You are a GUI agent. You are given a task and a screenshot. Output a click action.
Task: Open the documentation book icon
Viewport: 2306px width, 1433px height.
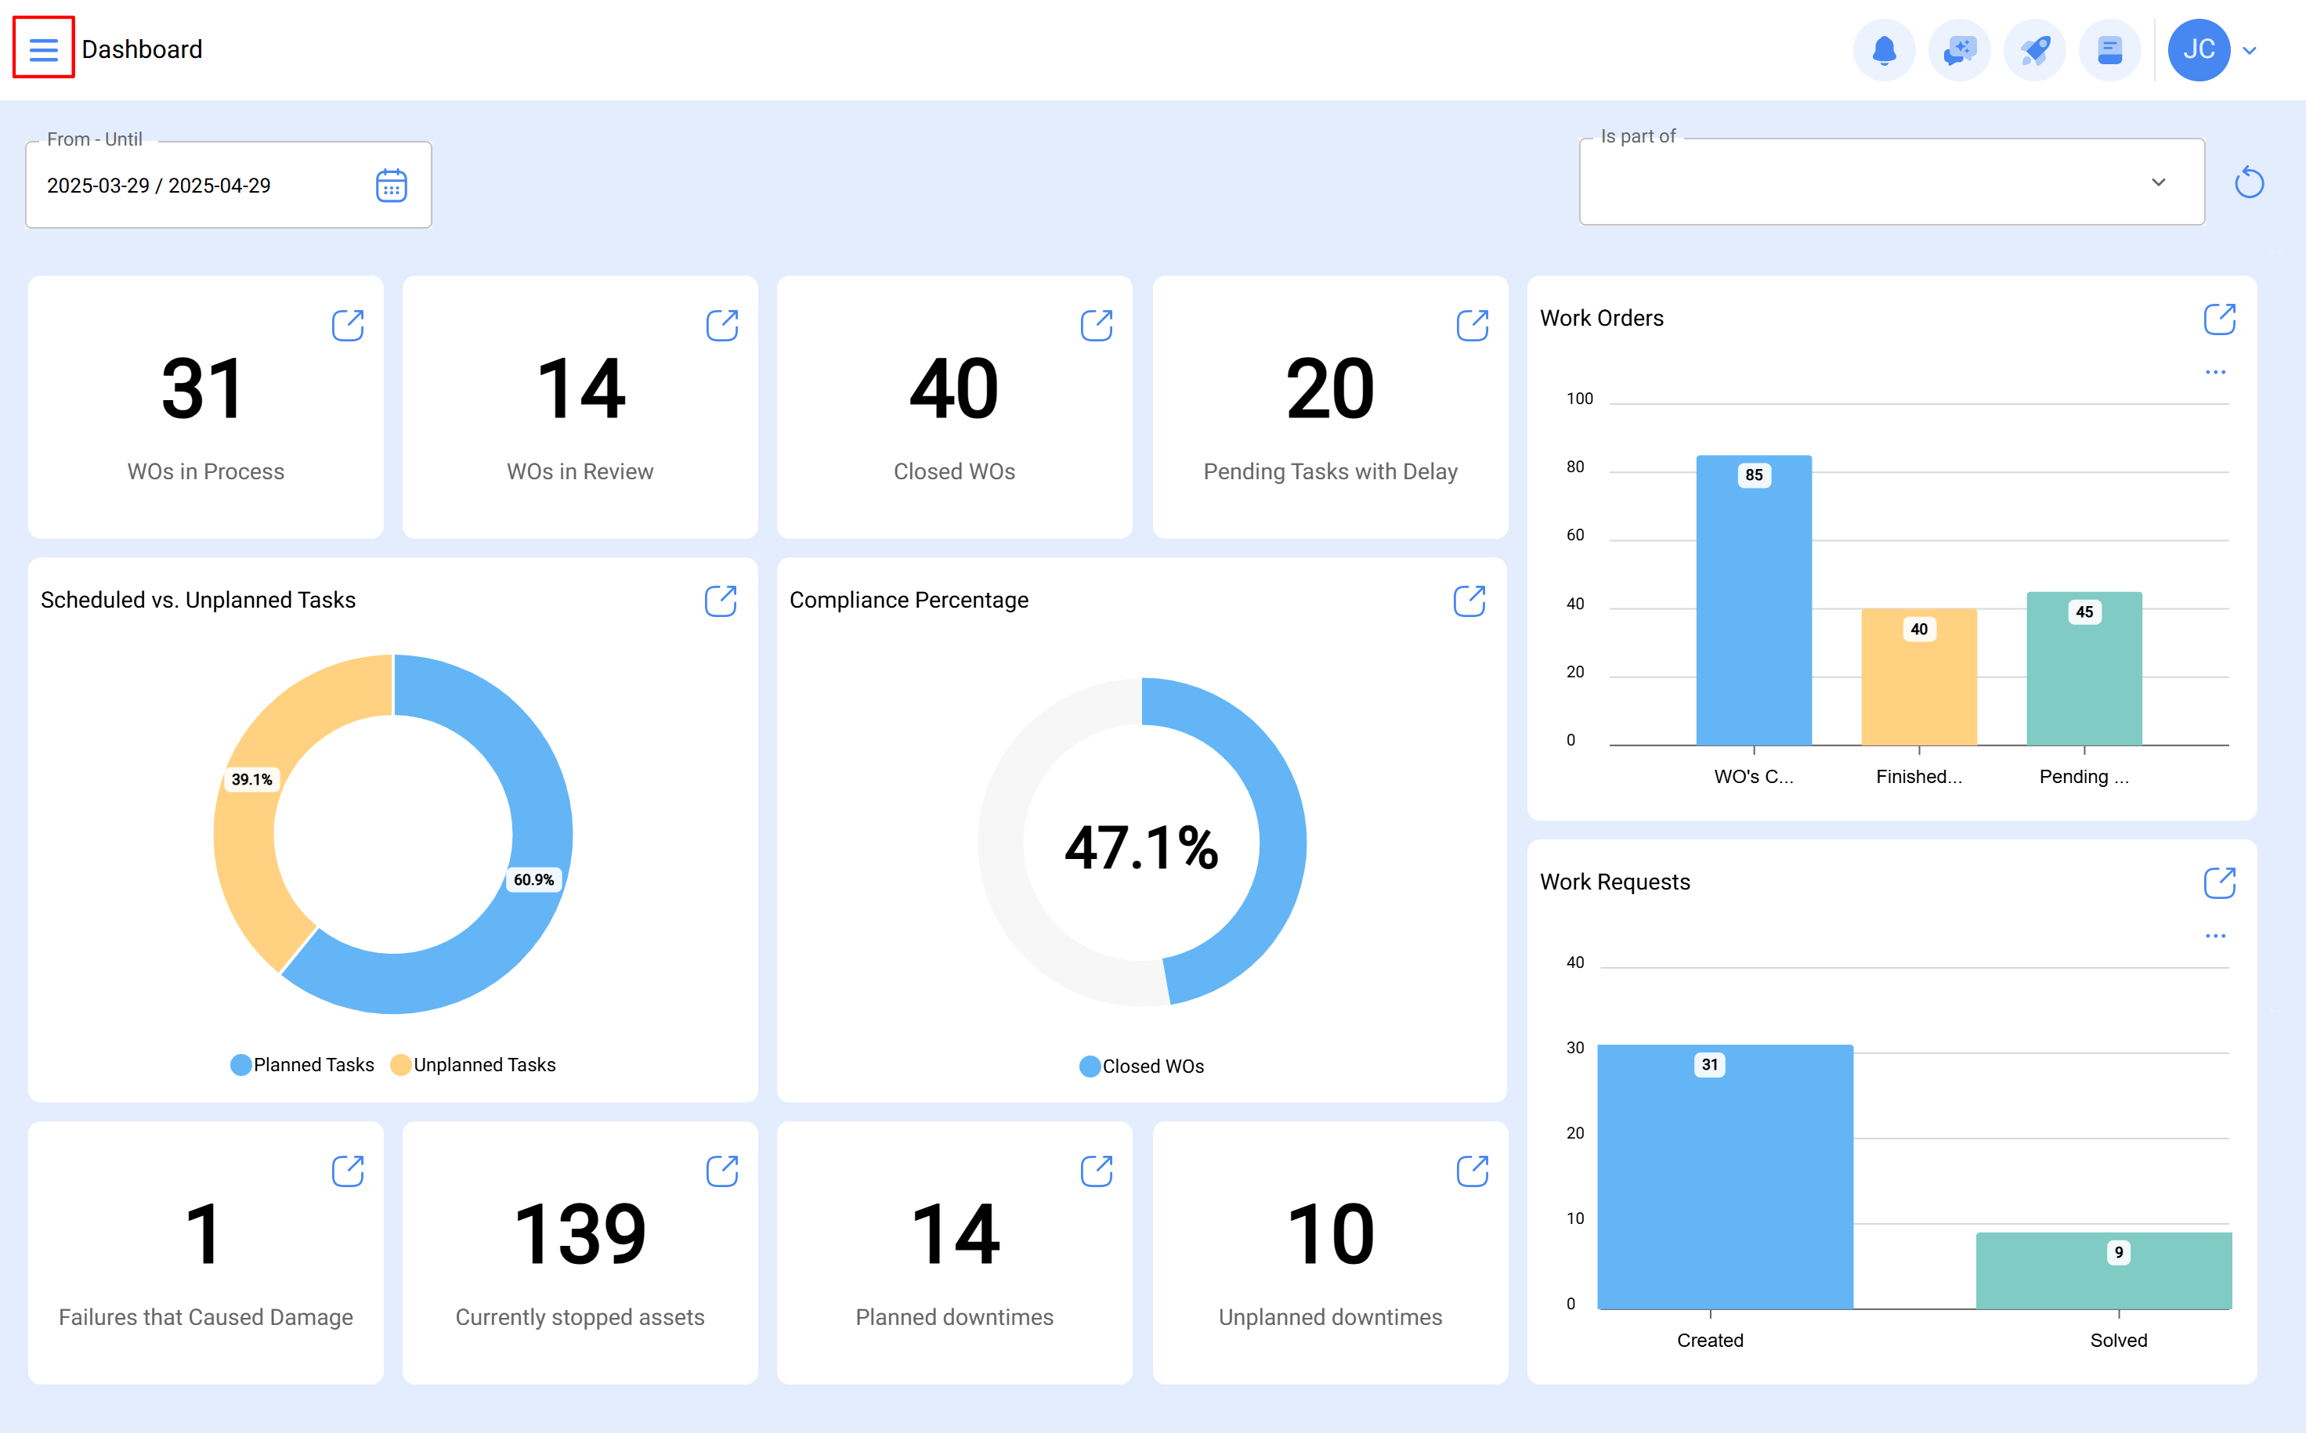(x=2110, y=49)
